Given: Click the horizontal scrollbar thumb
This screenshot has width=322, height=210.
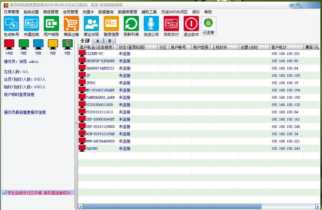Looking at the screenshot, I should click(172, 206).
